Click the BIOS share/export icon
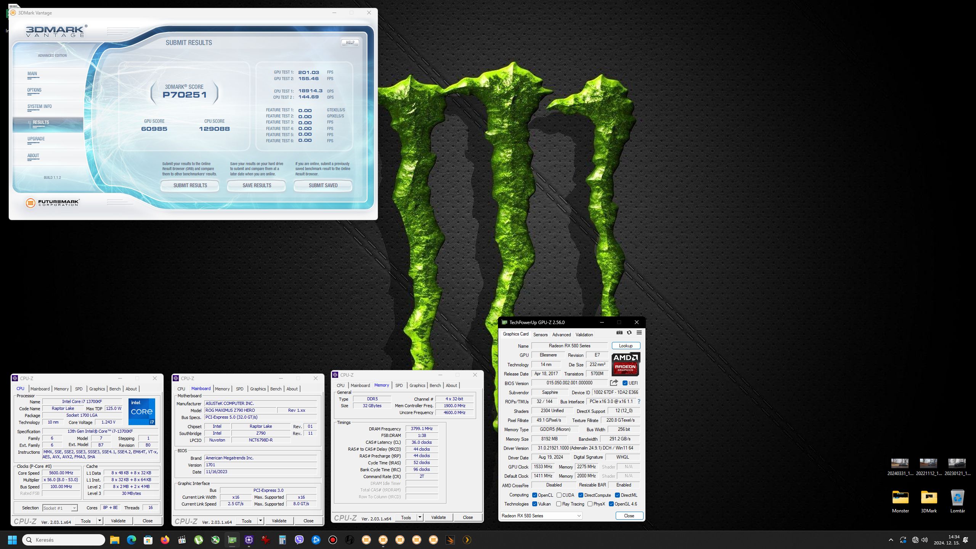976x549 pixels. pos(613,383)
